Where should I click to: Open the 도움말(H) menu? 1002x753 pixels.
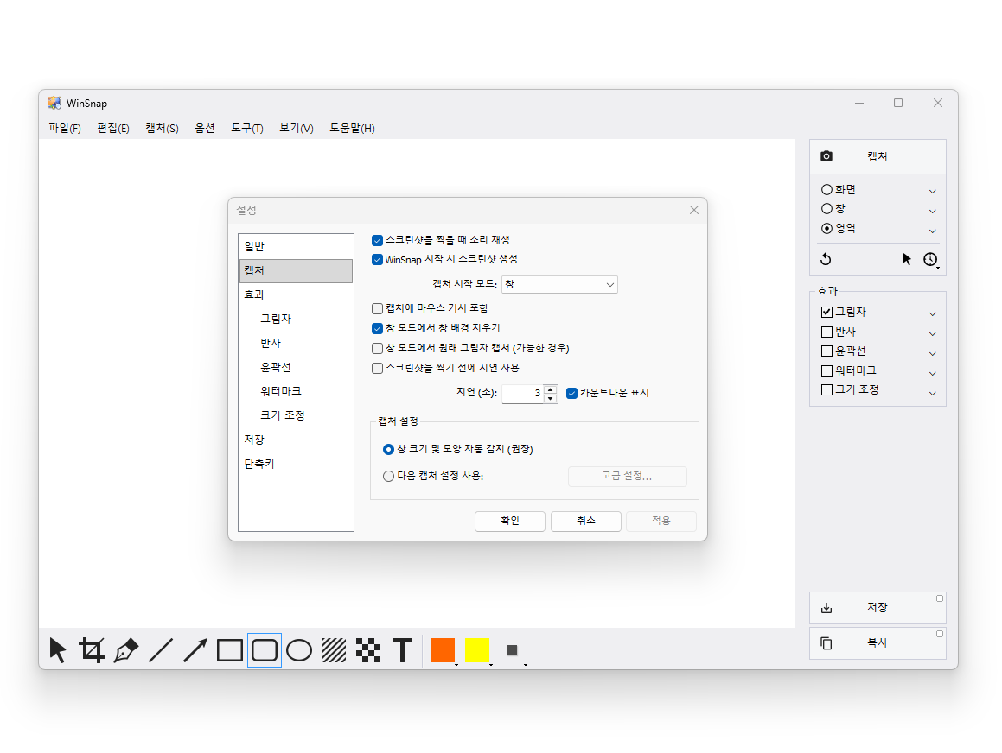pos(352,129)
